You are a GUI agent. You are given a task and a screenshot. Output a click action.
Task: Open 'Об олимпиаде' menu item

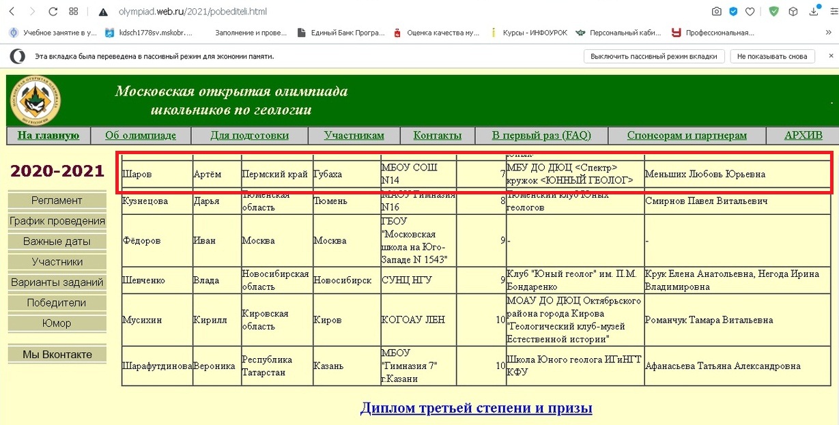141,135
